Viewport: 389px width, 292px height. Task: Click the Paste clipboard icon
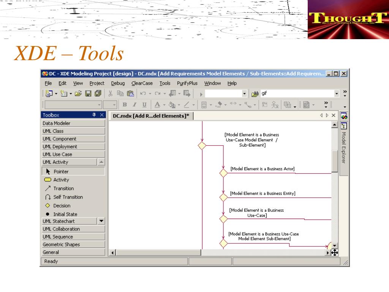coord(130,94)
